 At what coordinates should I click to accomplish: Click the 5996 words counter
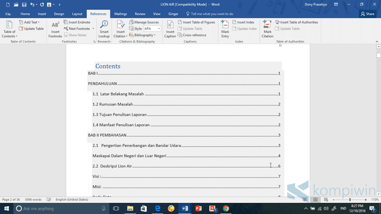pyautogui.click(x=33, y=200)
